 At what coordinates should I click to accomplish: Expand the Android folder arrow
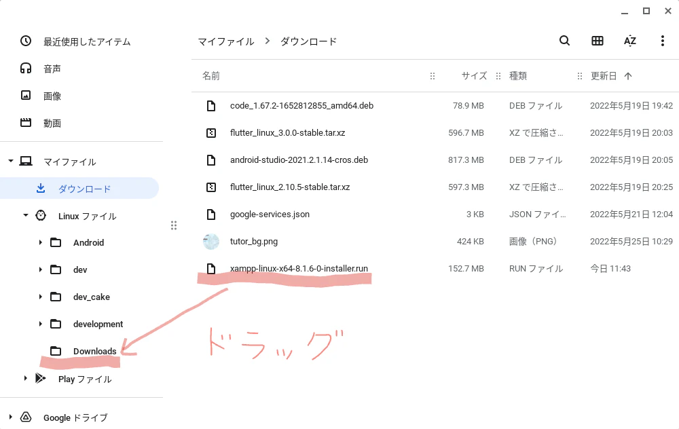(40, 242)
